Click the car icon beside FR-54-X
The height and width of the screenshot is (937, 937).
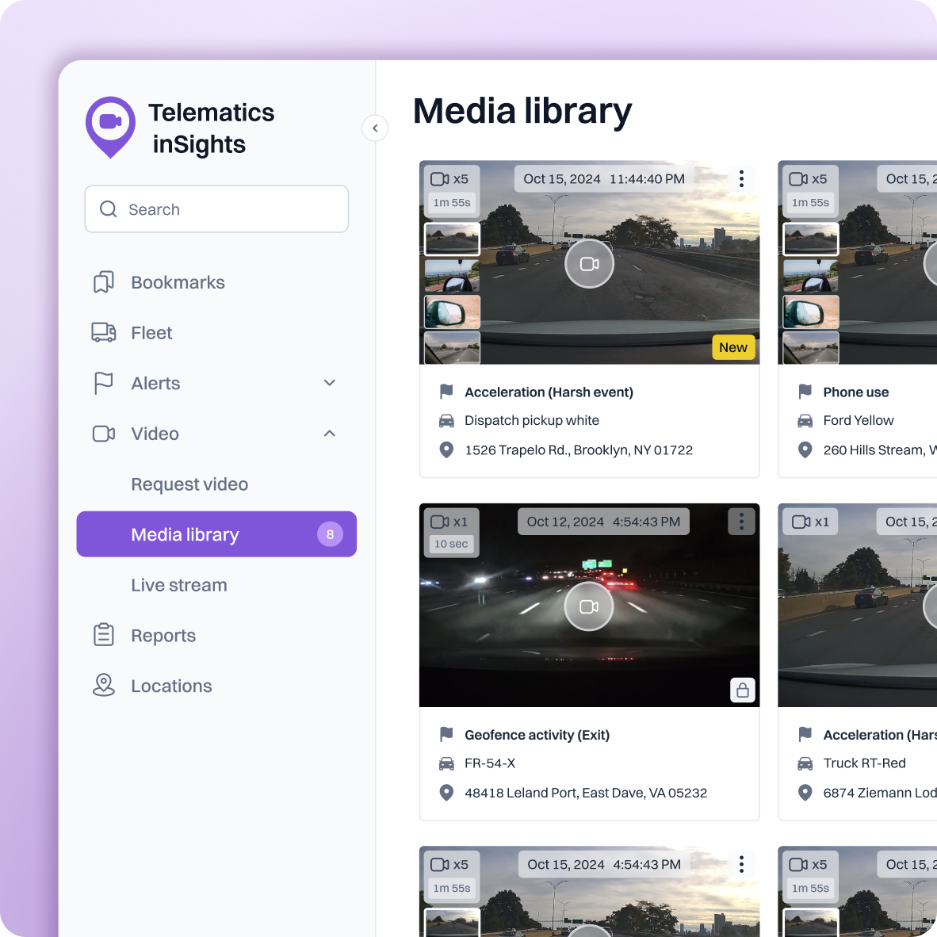(x=446, y=763)
